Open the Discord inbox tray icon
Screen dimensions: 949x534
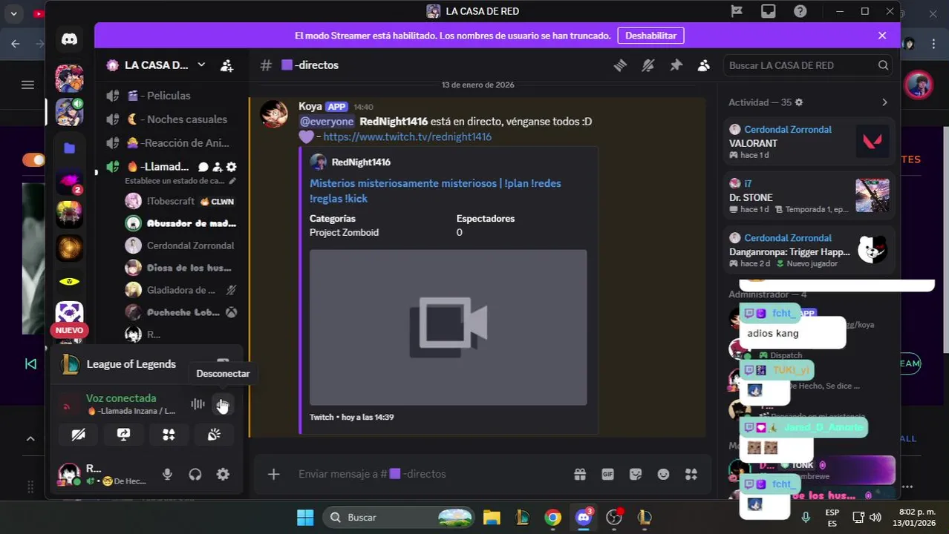point(769,11)
